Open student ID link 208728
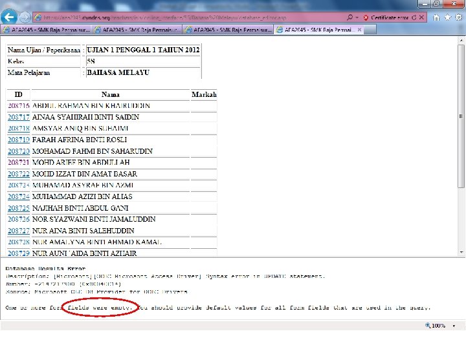 coord(19,242)
